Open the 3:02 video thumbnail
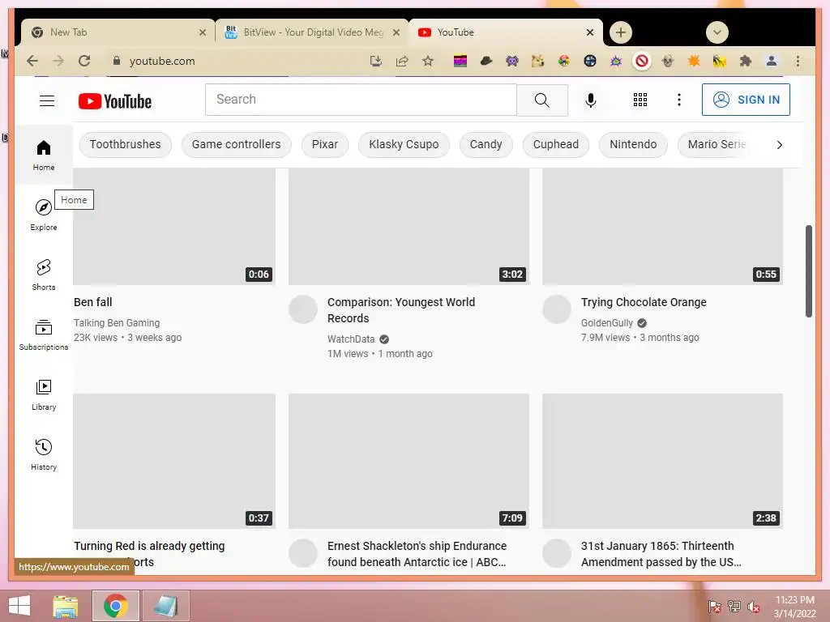The image size is (830, 622). click(x=409, y=227)
